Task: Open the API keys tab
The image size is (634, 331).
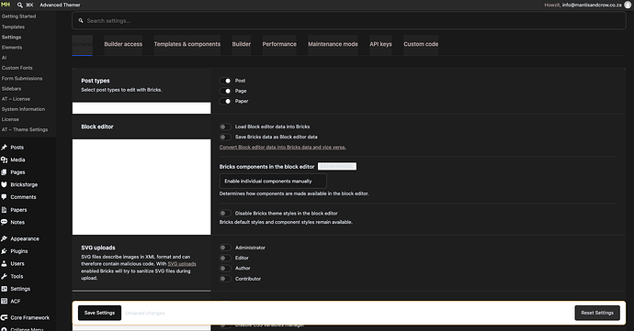Action: (x=380, y=44)
